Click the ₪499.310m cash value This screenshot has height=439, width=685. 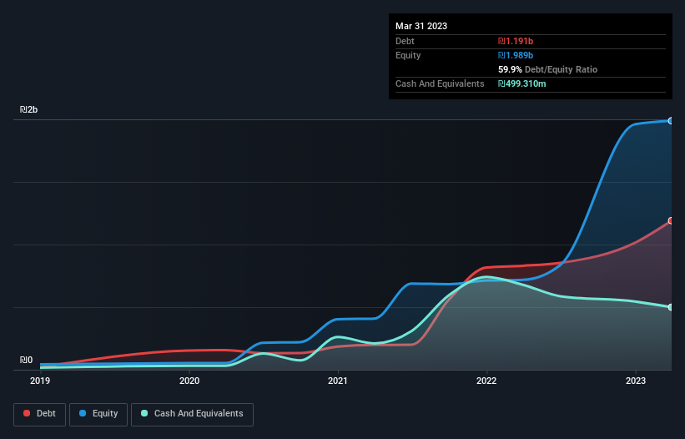[522, 83]
